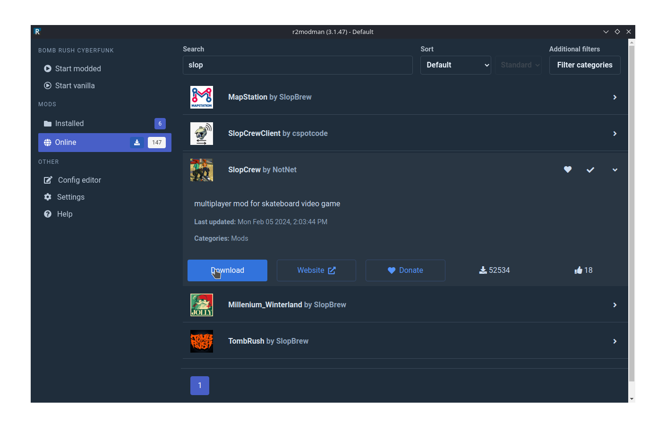Click the scrollbar down arrow

pyautogui.click(x=632, y=399)
